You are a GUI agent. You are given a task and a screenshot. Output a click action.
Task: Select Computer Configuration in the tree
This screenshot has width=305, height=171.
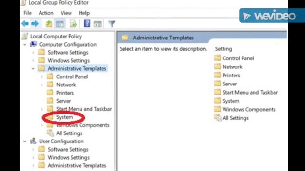tap(68, 44)
